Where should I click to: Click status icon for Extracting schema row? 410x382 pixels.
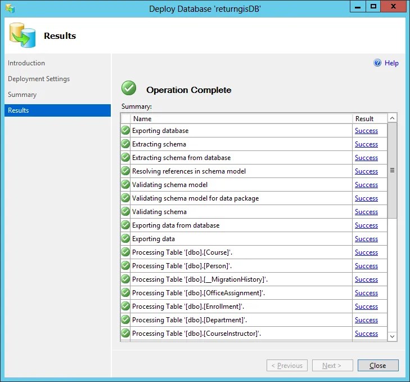[125, 144]
